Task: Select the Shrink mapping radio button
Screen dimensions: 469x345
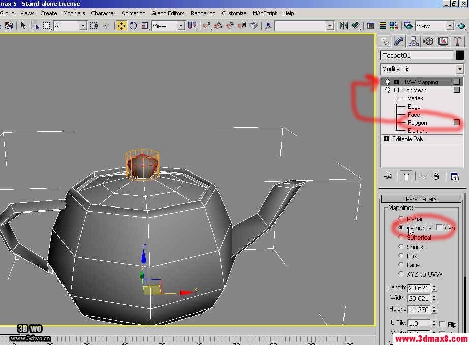Action: coord(401,247)
